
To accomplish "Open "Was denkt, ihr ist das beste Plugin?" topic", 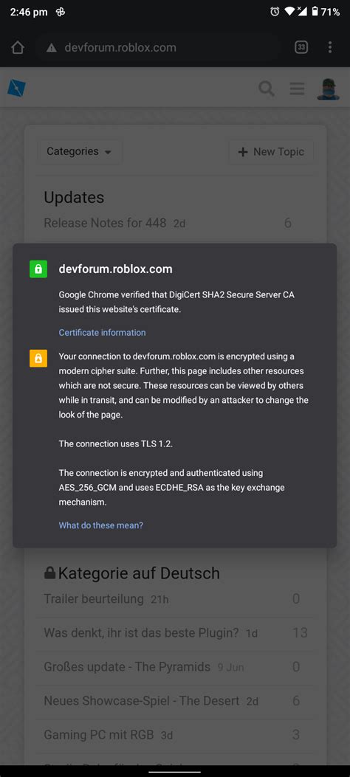I will coord(141,633).
